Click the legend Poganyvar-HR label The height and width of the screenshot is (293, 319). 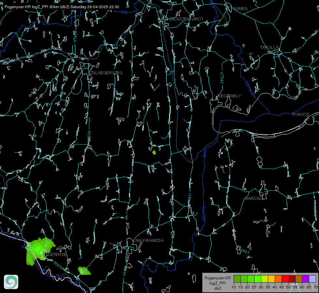(x=217, y=278)
